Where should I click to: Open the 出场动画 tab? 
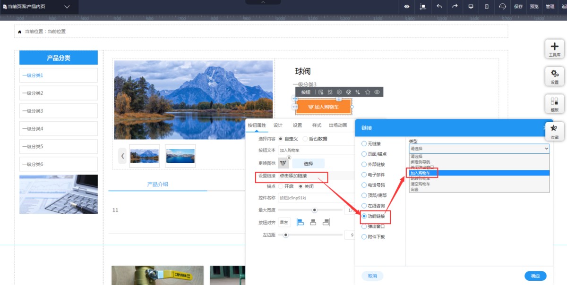tap(337, 126)
